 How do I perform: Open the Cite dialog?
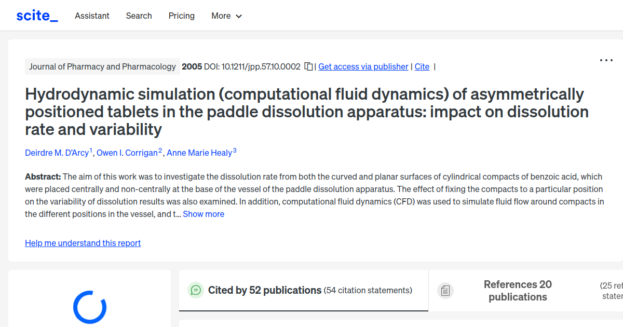tap(422, 66)
